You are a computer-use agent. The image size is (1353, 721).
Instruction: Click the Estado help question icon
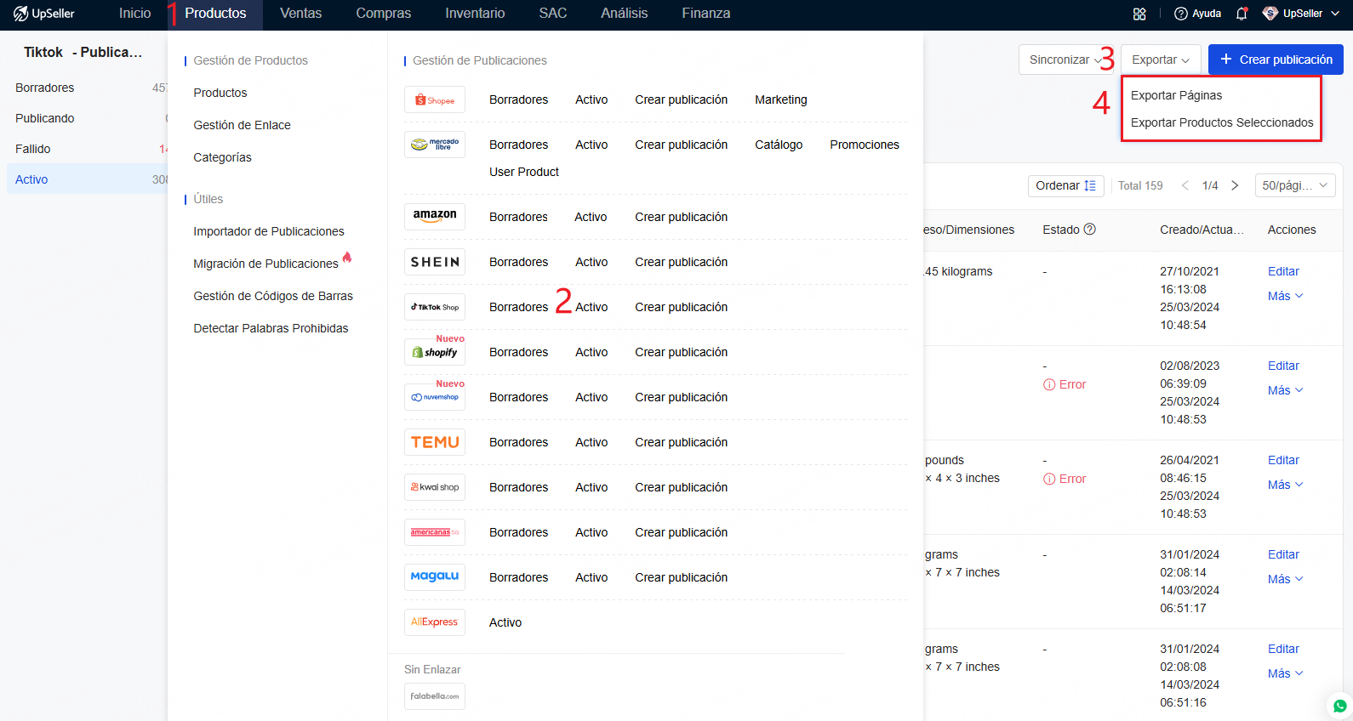pyautogui.click(x=1090, y=230)
